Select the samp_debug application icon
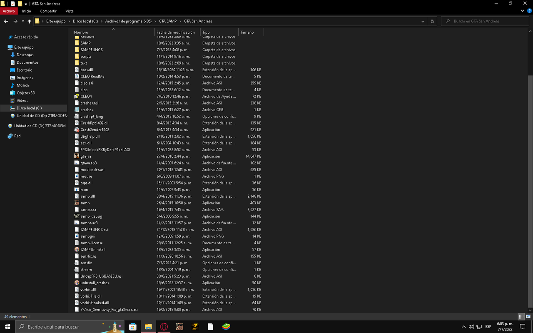Viewport: 533px width, 333px height. tap(77, 216)
